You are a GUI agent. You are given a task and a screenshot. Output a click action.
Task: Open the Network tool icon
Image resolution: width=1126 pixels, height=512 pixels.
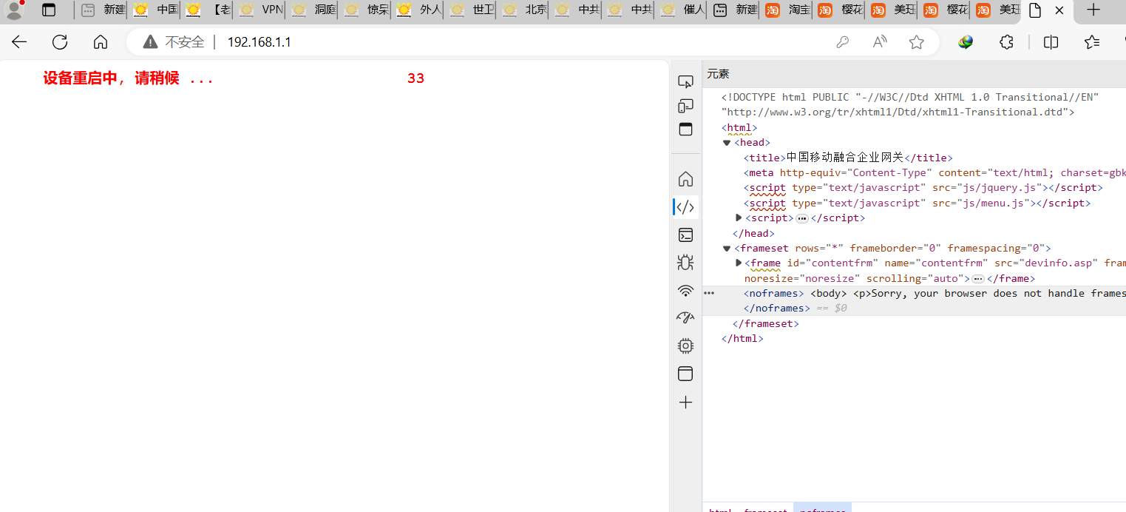coord(685,290)
